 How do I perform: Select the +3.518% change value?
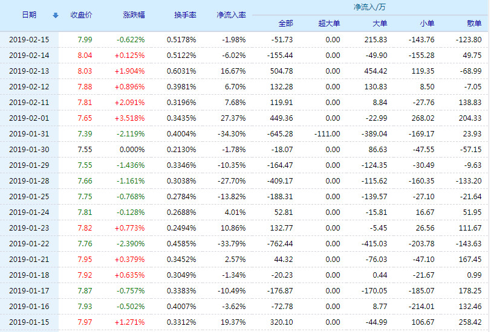click(x=131, y=119)
